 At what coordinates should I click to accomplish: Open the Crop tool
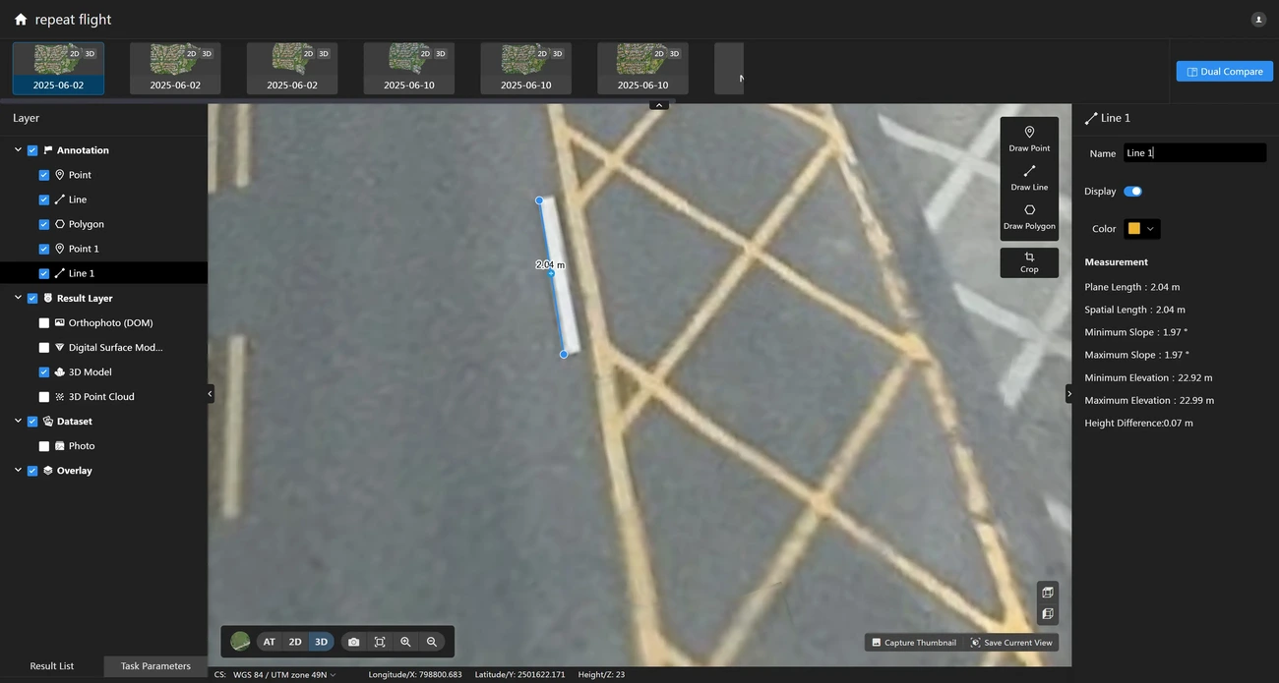(x=1029, y=262)
